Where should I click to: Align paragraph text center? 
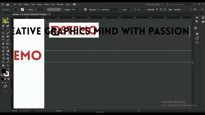coord(161,9)
